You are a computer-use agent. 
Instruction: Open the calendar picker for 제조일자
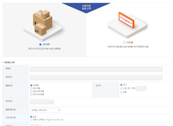52,102
